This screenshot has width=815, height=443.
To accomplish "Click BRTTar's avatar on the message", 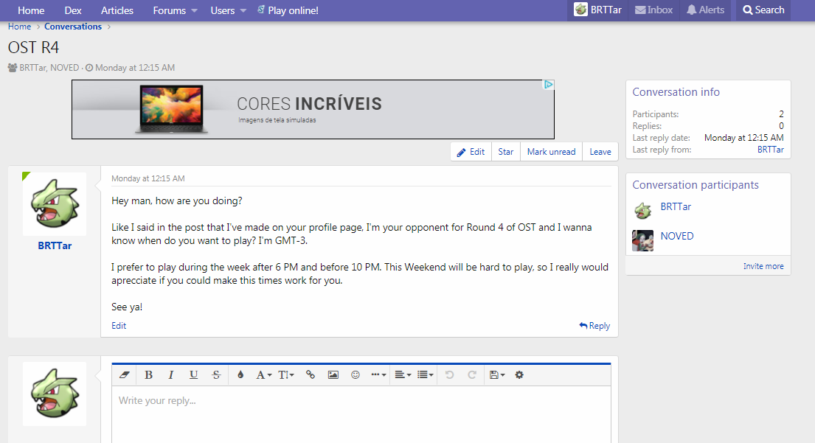I will 55,204.
